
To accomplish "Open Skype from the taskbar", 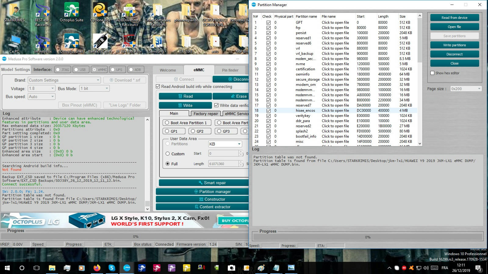I will pyautogui.click(x=112, y=268).
